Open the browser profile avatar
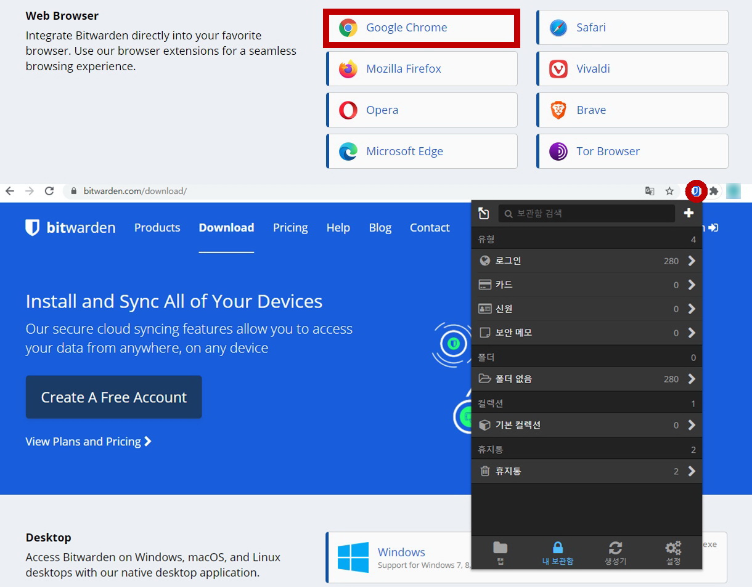This screenshot has width=752, height=587. point(733,191)
